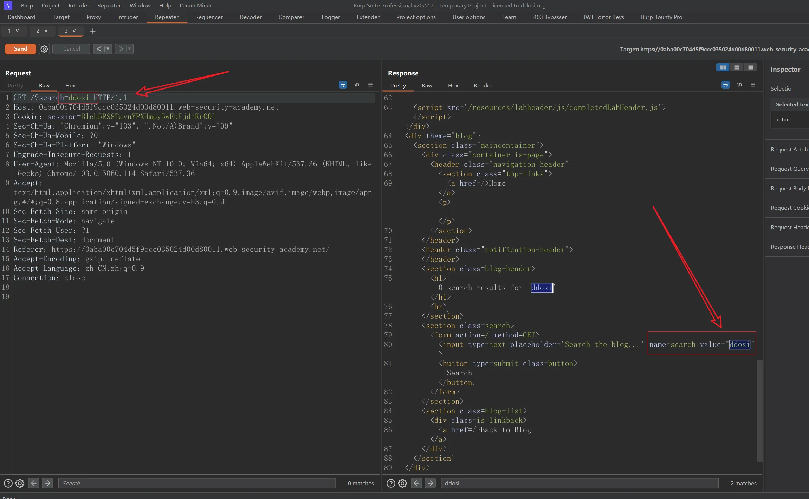Toggle word wrap icon in Request pane
This screenshot has width=809, height=499.
343,85
